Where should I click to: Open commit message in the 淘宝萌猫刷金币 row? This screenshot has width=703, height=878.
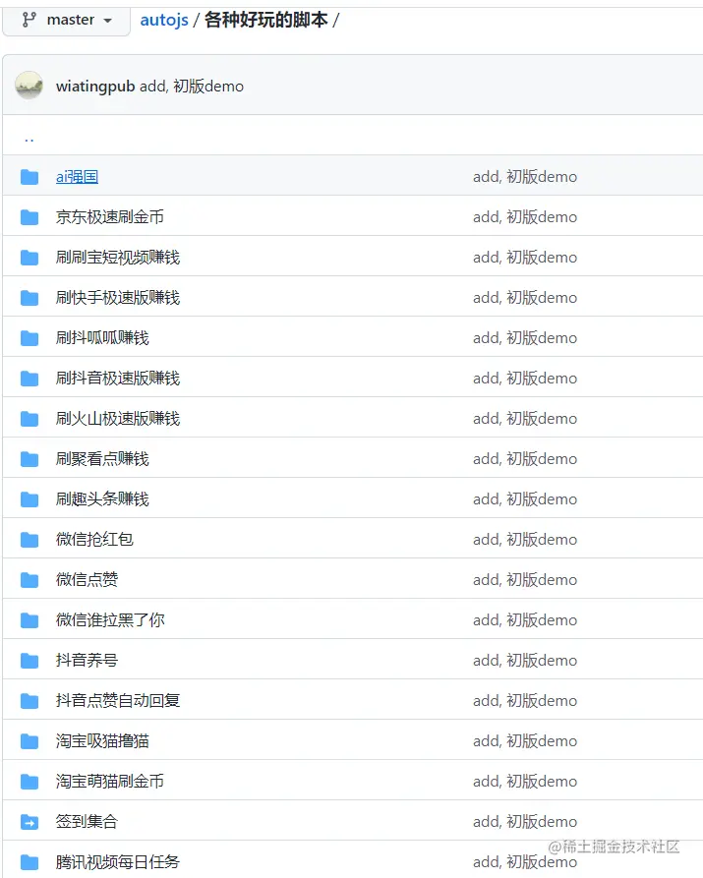point(525,782)
